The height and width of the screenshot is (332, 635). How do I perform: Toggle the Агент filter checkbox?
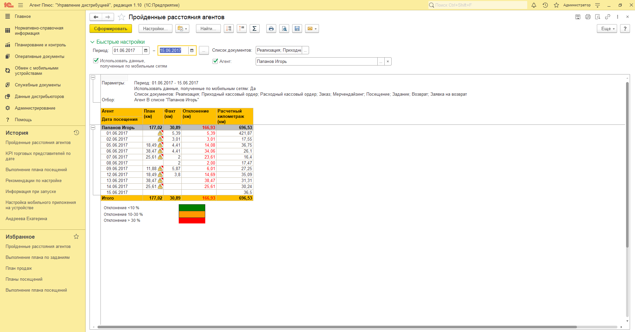215,61
